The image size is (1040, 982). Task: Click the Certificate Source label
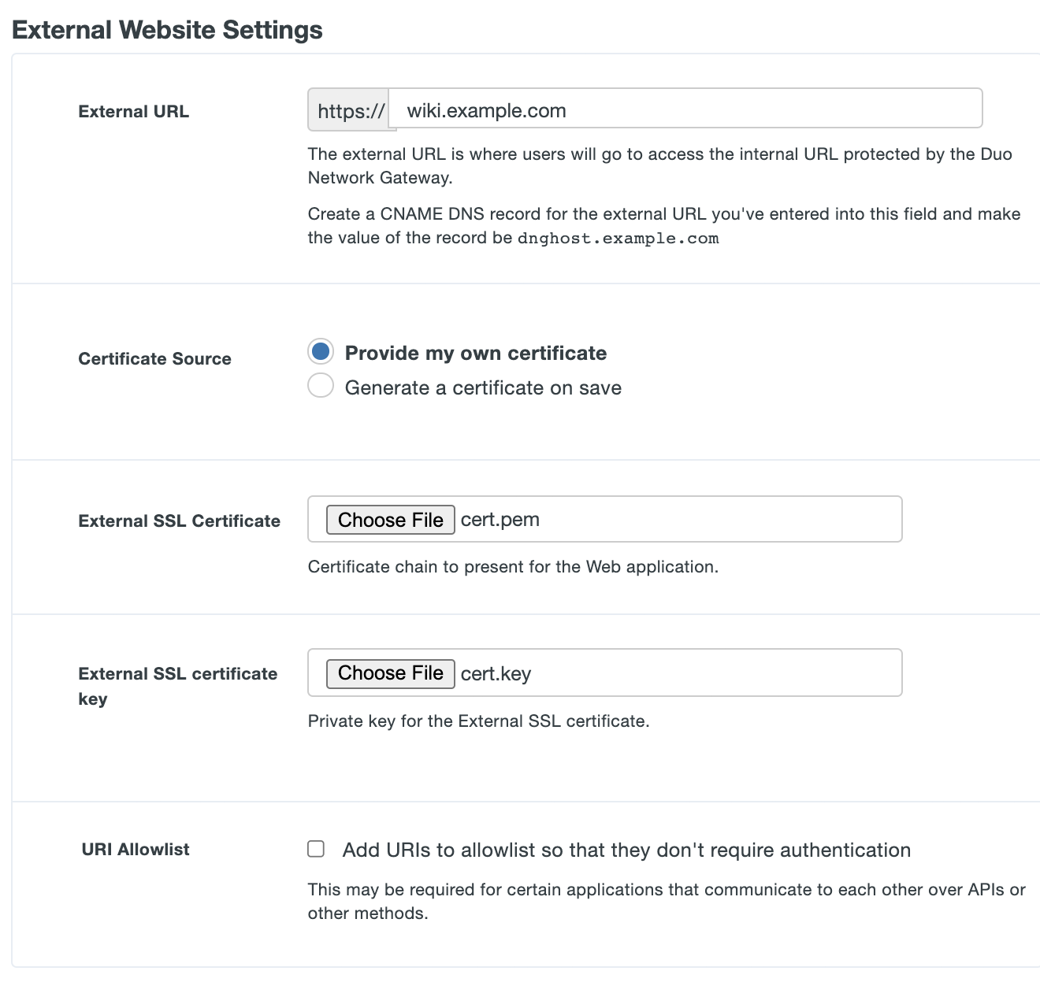154,358
